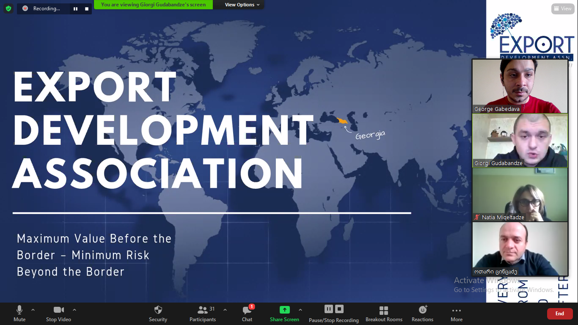Viewport: 578px width, 325px height.
Task: Open the View Options dropdown
Action: [x=242, y=5]
